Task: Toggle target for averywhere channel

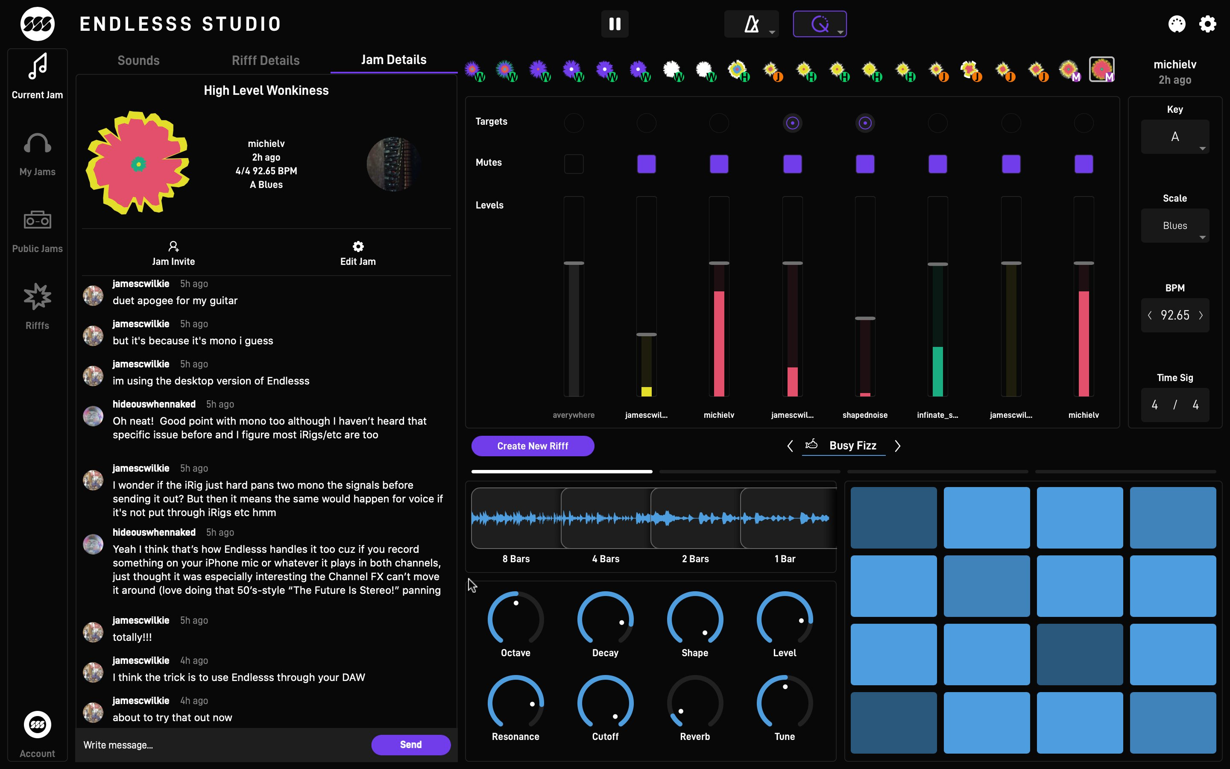Action: click(x=574, y=123)
